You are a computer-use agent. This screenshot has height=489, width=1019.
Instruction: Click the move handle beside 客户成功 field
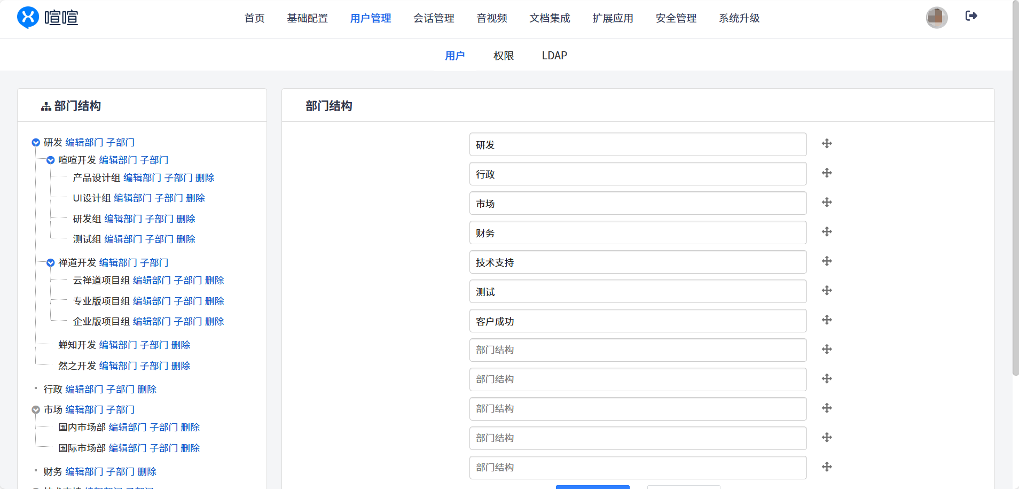pos(827,320)
